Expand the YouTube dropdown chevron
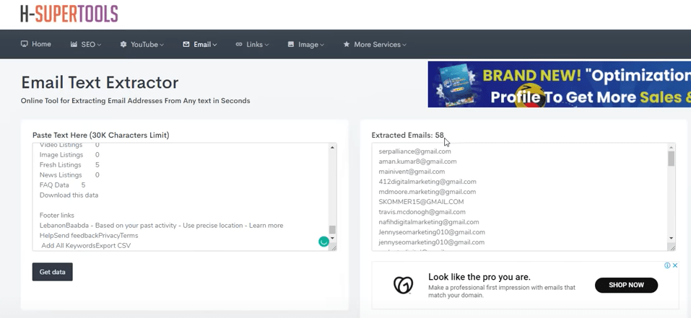This screenshot has width=691, height=318. [162, 45]
